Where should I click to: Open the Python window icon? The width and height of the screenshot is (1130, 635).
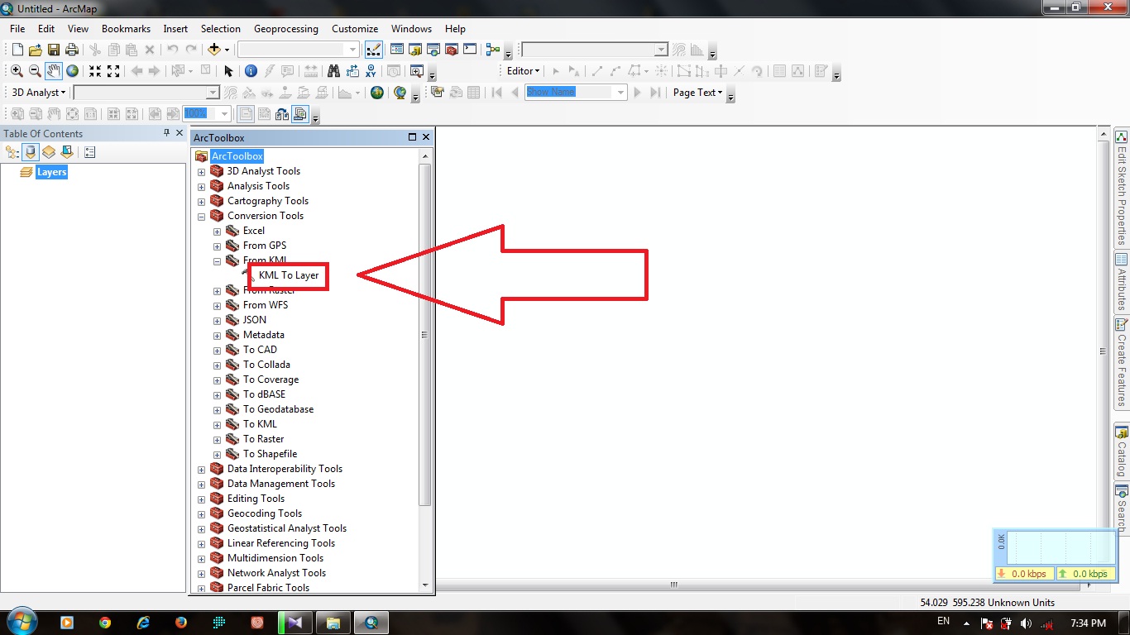click(x=469, y=50)
